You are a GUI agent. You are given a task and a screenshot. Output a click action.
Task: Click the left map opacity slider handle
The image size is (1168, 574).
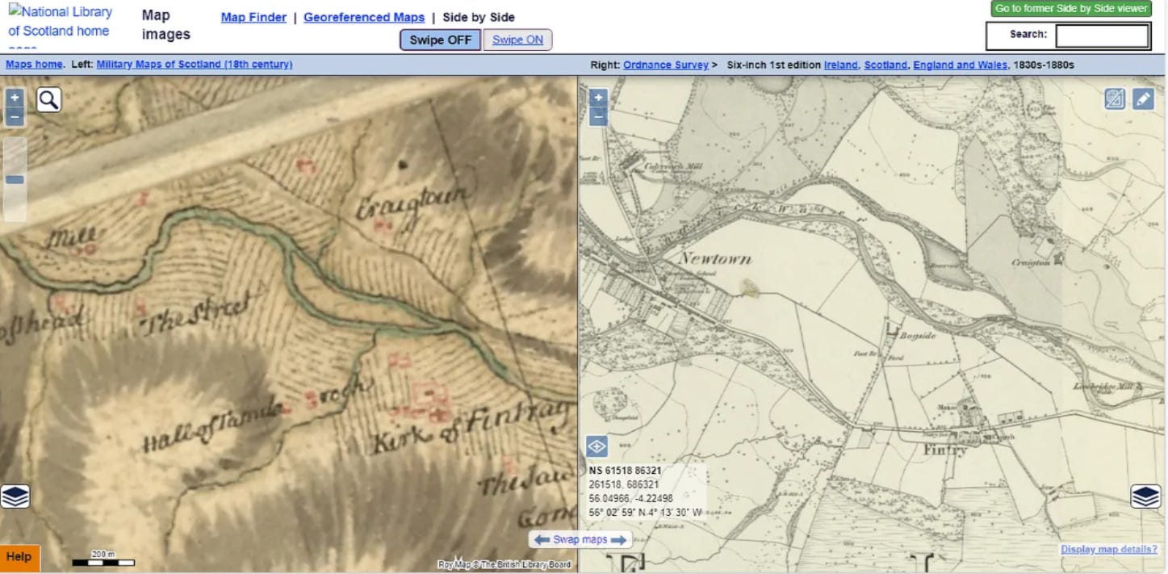click(15, 180)
